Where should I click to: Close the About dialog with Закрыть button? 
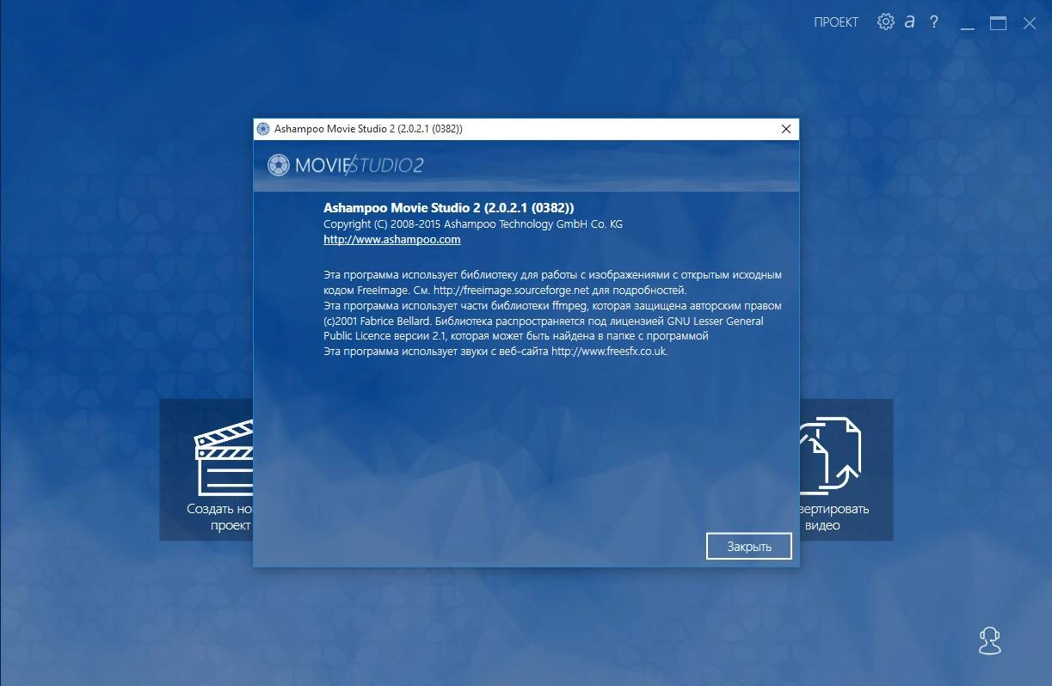point(748,546)
